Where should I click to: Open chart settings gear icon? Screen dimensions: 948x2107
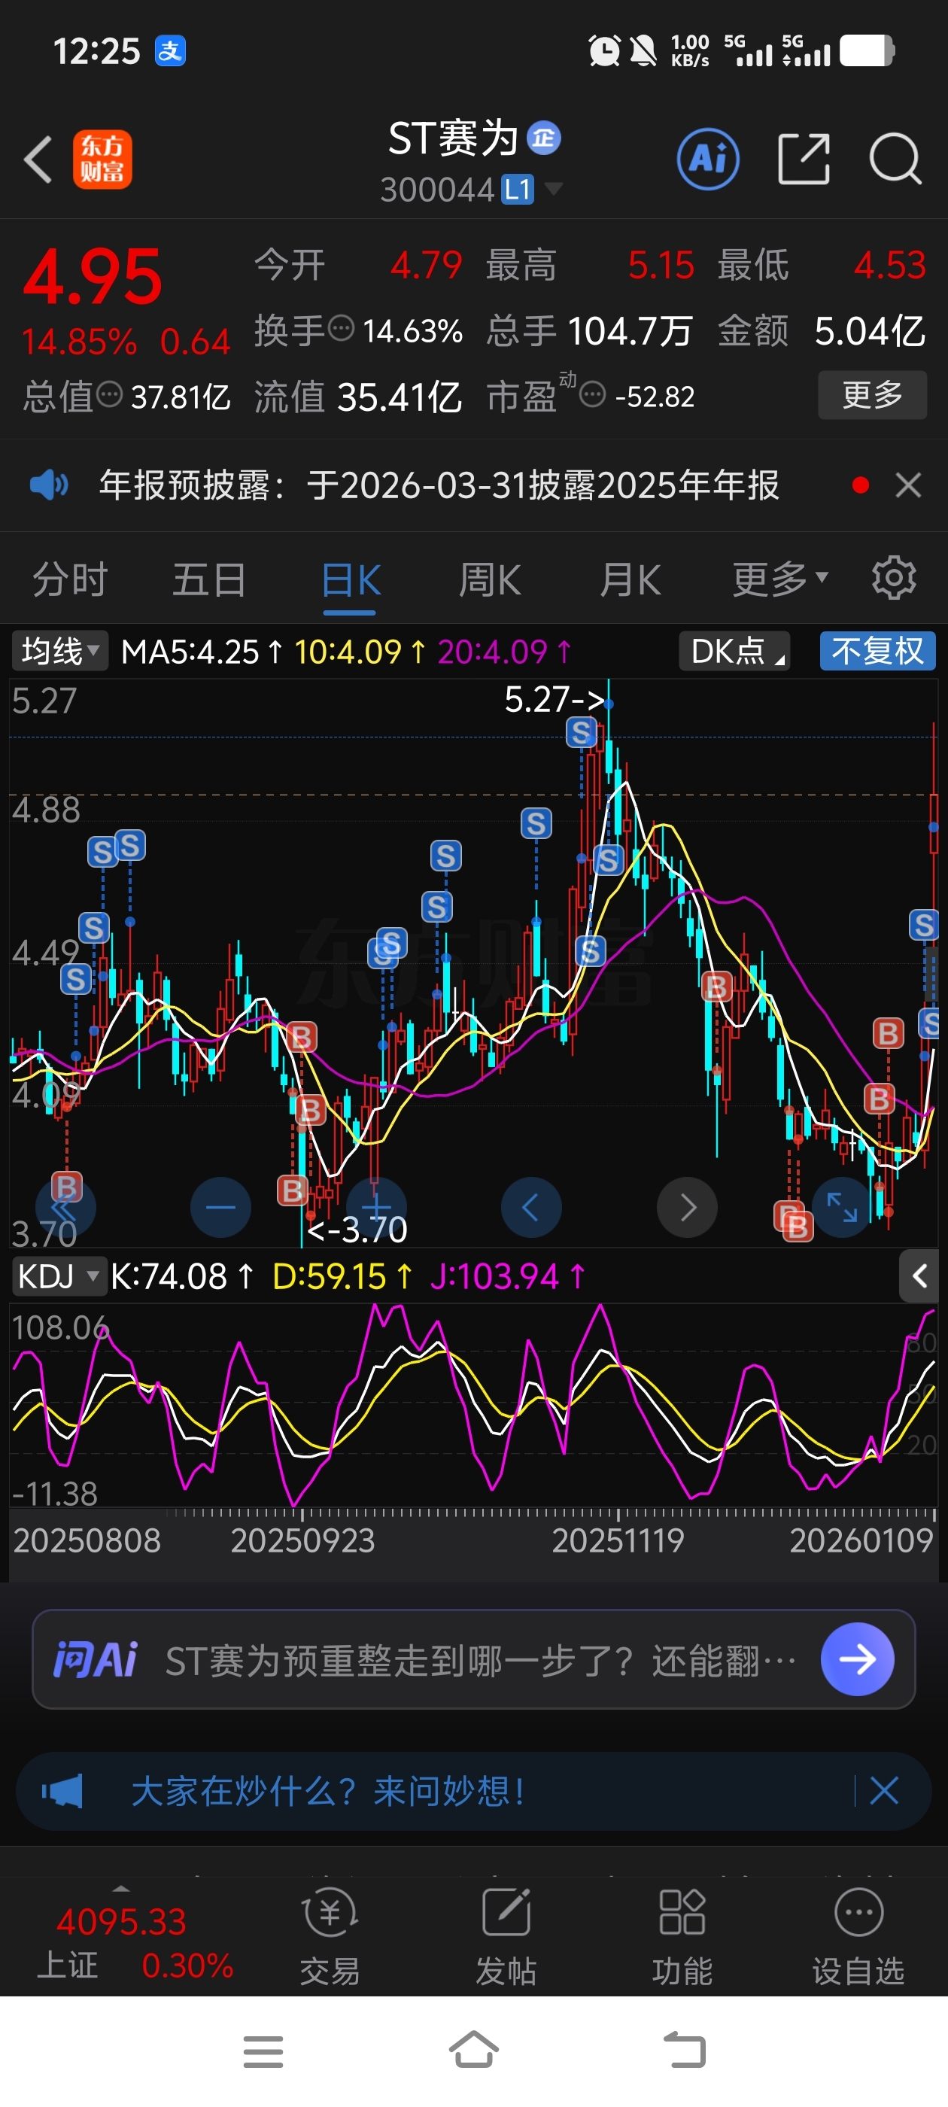pos(894,578)
